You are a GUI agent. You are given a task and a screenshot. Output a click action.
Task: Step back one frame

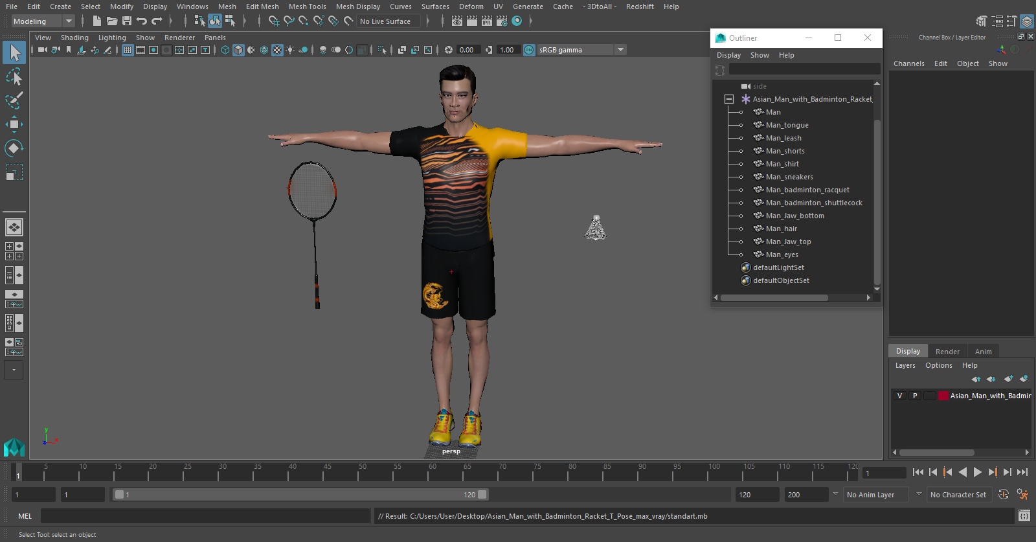(933, 472)
